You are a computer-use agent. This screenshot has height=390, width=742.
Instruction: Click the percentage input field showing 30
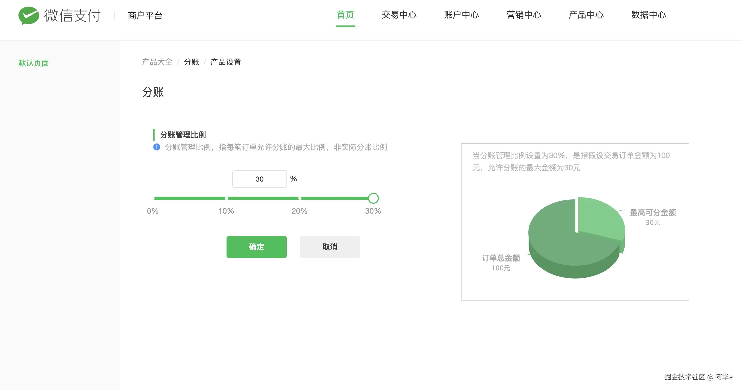click(259, 179)
